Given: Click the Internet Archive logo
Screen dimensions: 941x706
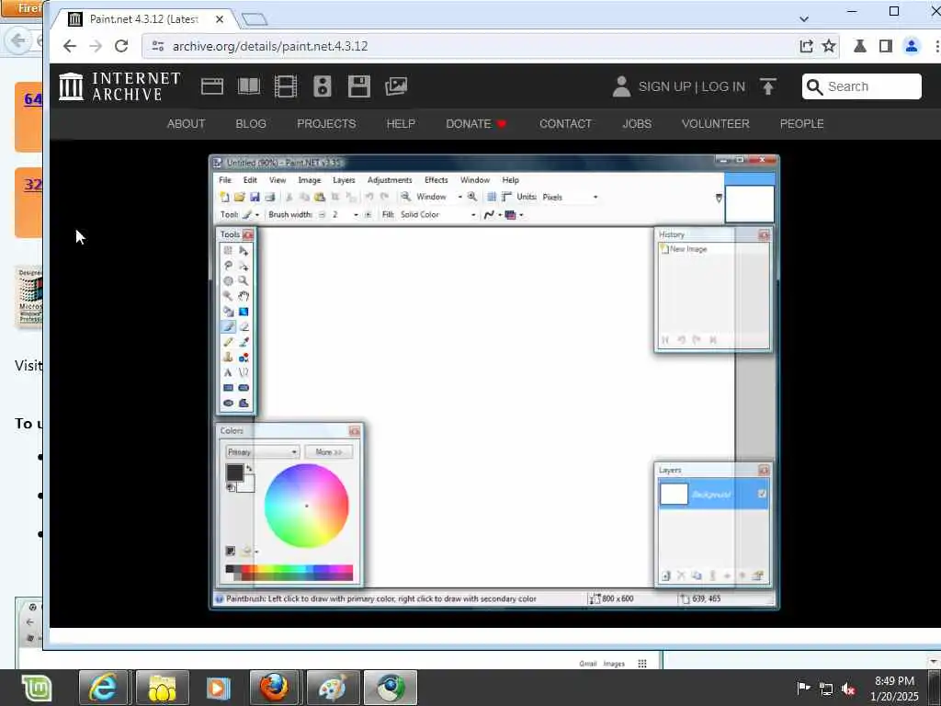Looking at the screenshot, I should [119, 86].
